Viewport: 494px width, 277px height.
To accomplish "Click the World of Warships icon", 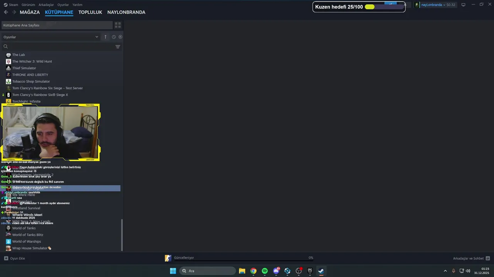I will point(8,242).
